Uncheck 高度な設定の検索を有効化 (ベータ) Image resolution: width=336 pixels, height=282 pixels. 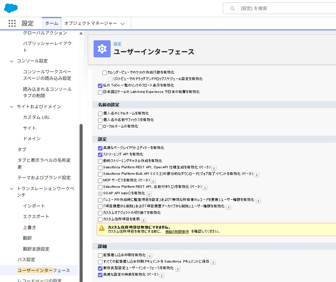click(100, 275)
